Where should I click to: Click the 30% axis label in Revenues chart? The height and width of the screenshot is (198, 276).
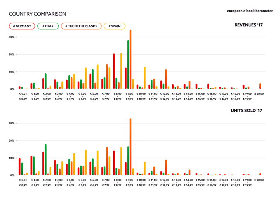pos(12,37)
